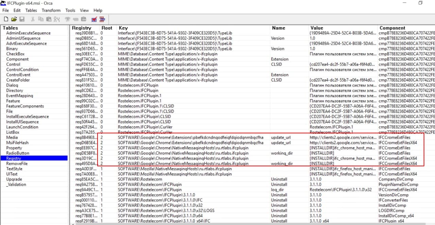Select the Directory table
Screen dimensions: 435x225
15,90
